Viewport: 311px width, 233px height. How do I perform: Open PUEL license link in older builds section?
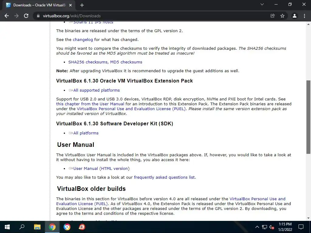[171, 201]
